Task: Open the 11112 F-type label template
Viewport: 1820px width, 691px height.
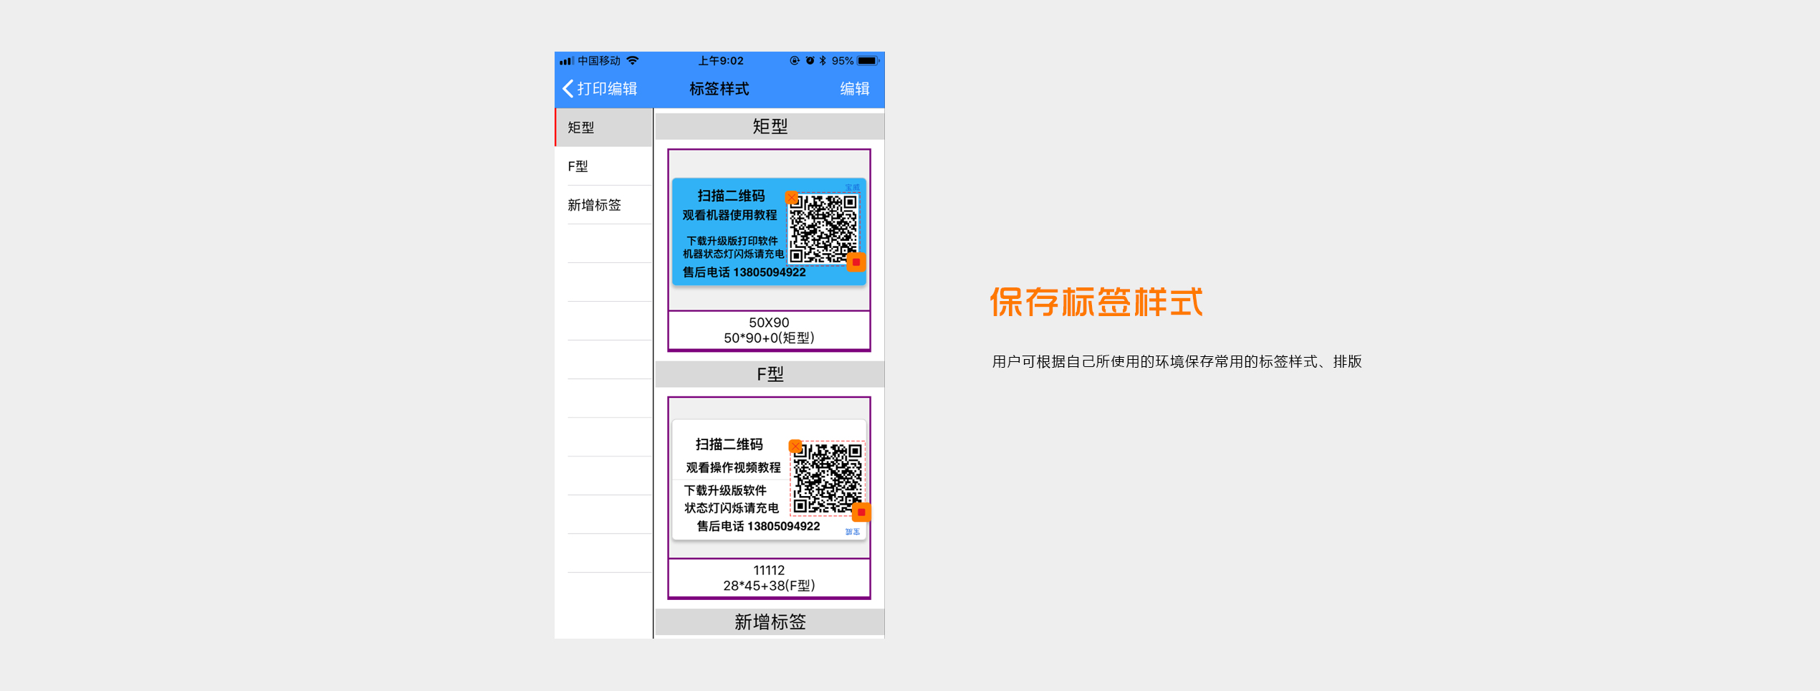Action: point(769,497)
